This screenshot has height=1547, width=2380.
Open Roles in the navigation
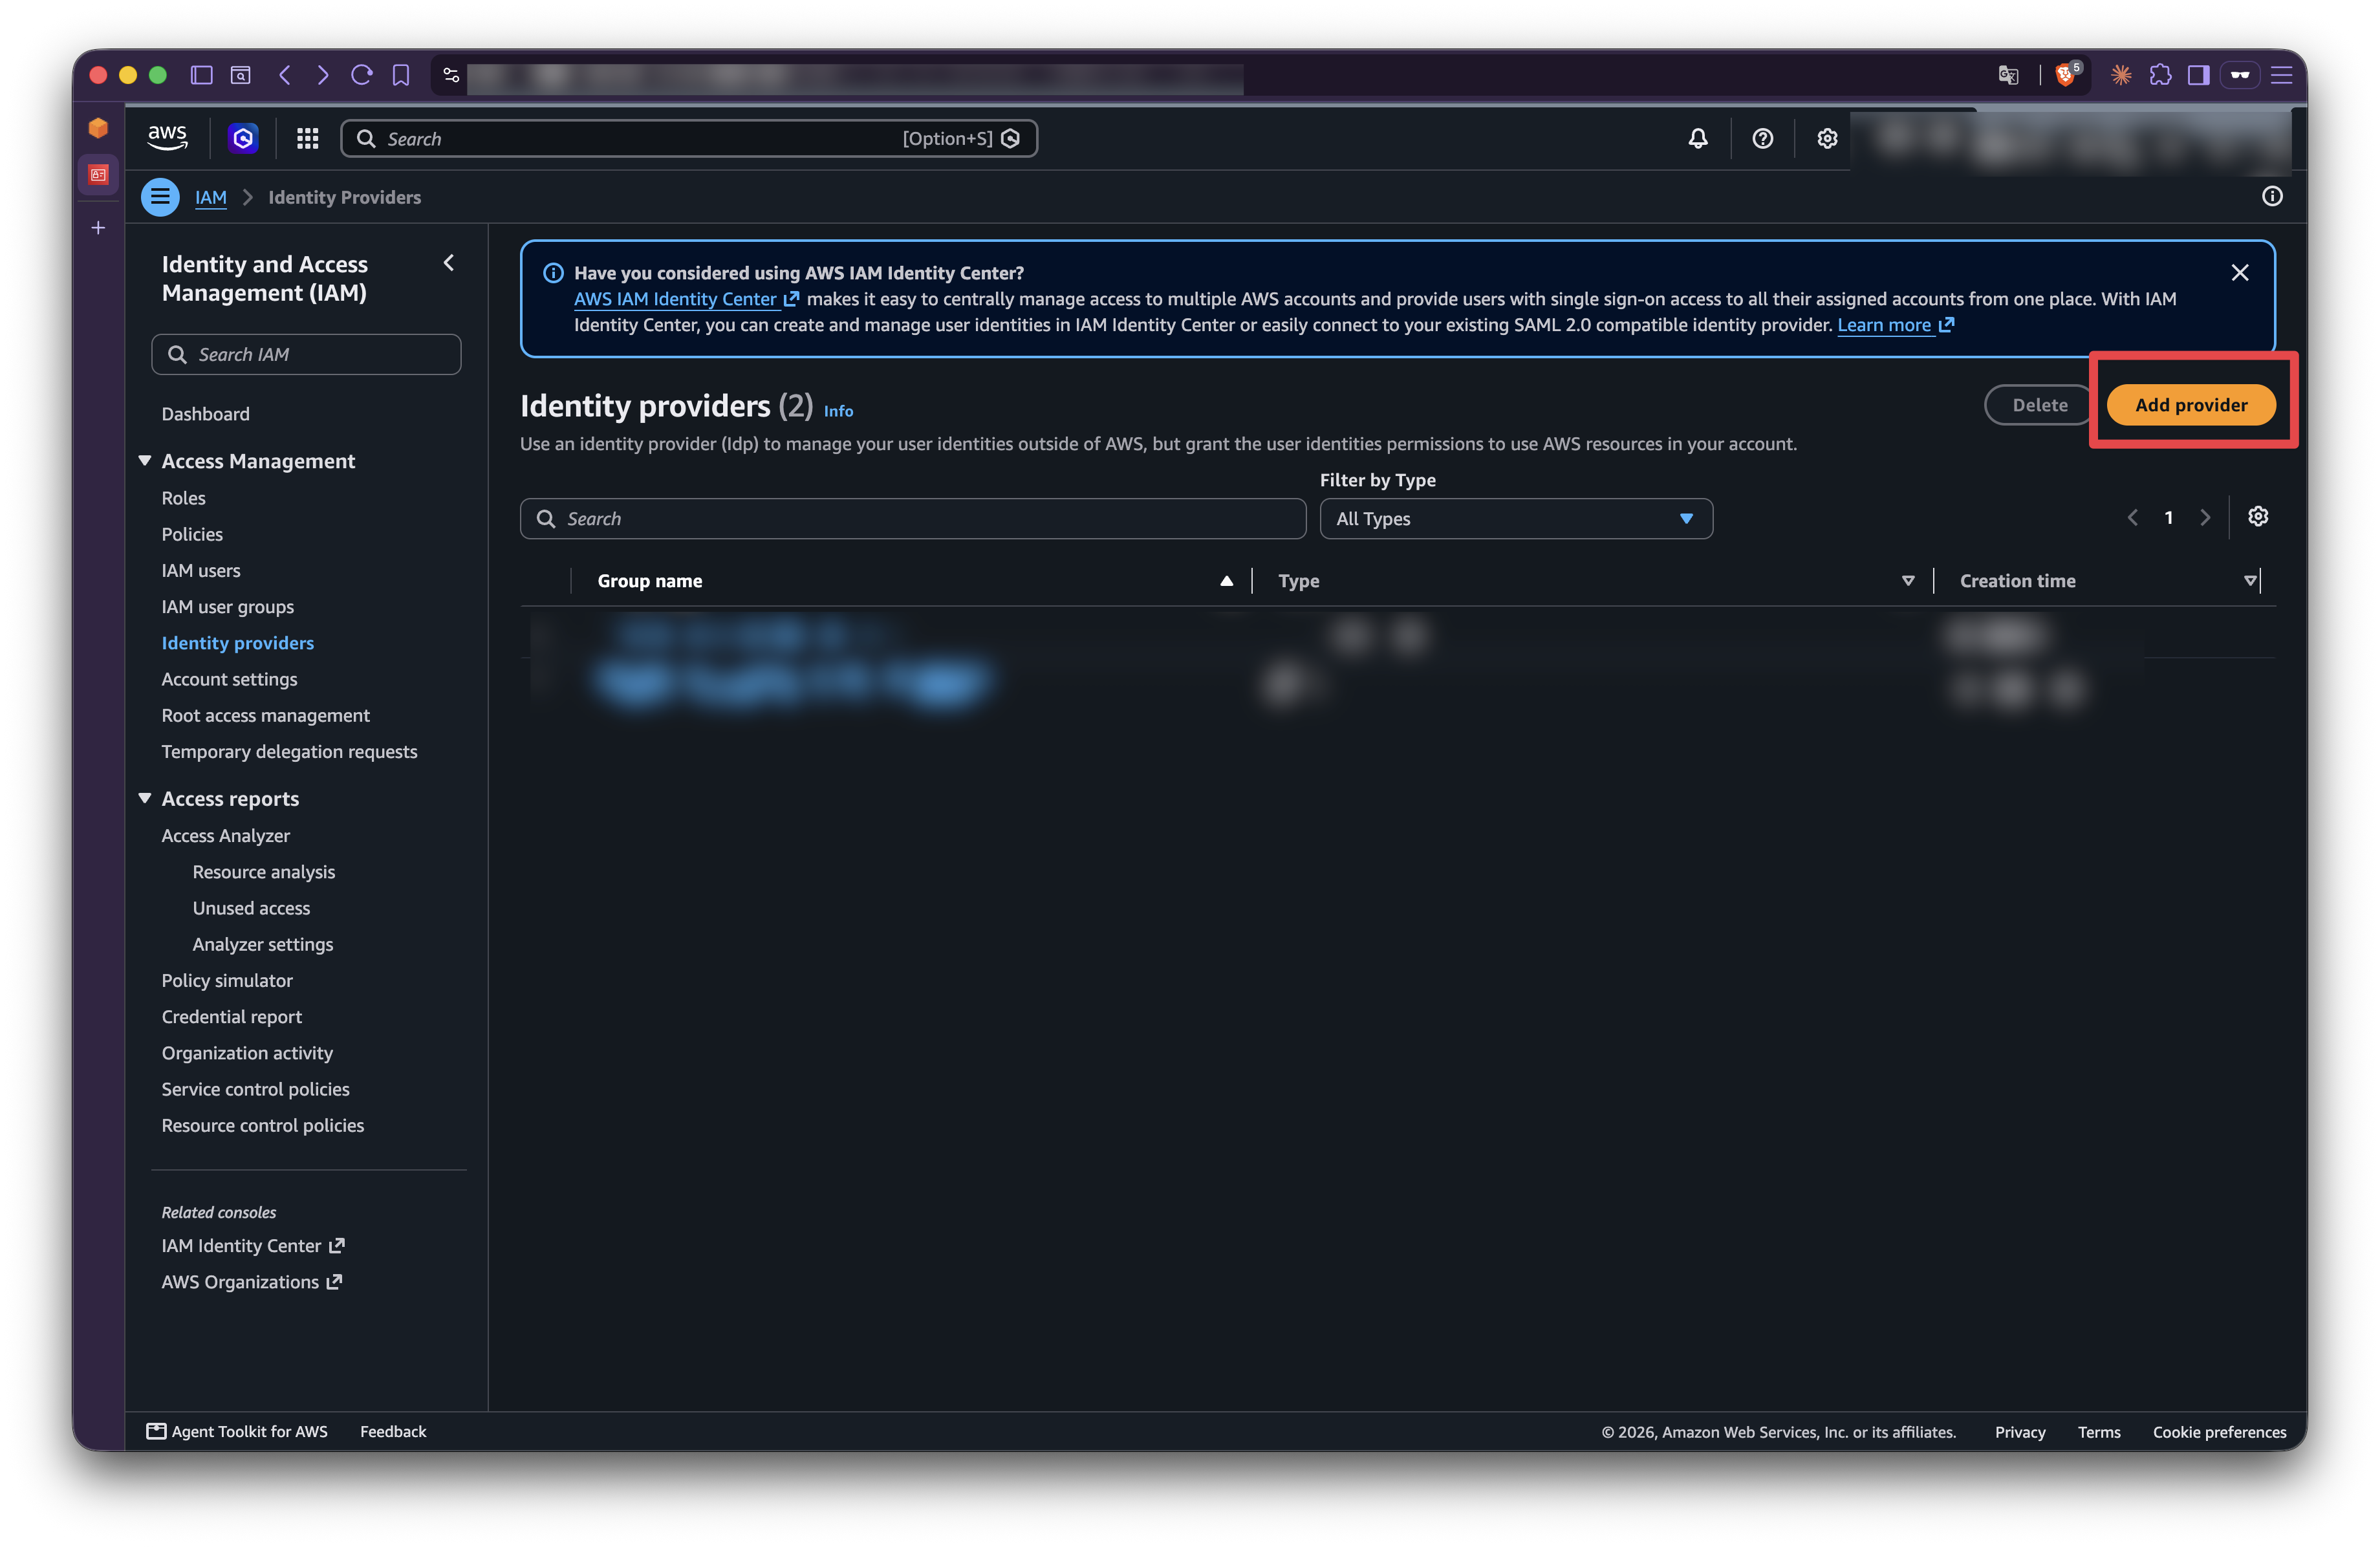pos(183,497)
